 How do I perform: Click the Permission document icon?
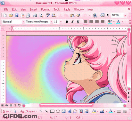click(22, 15)
